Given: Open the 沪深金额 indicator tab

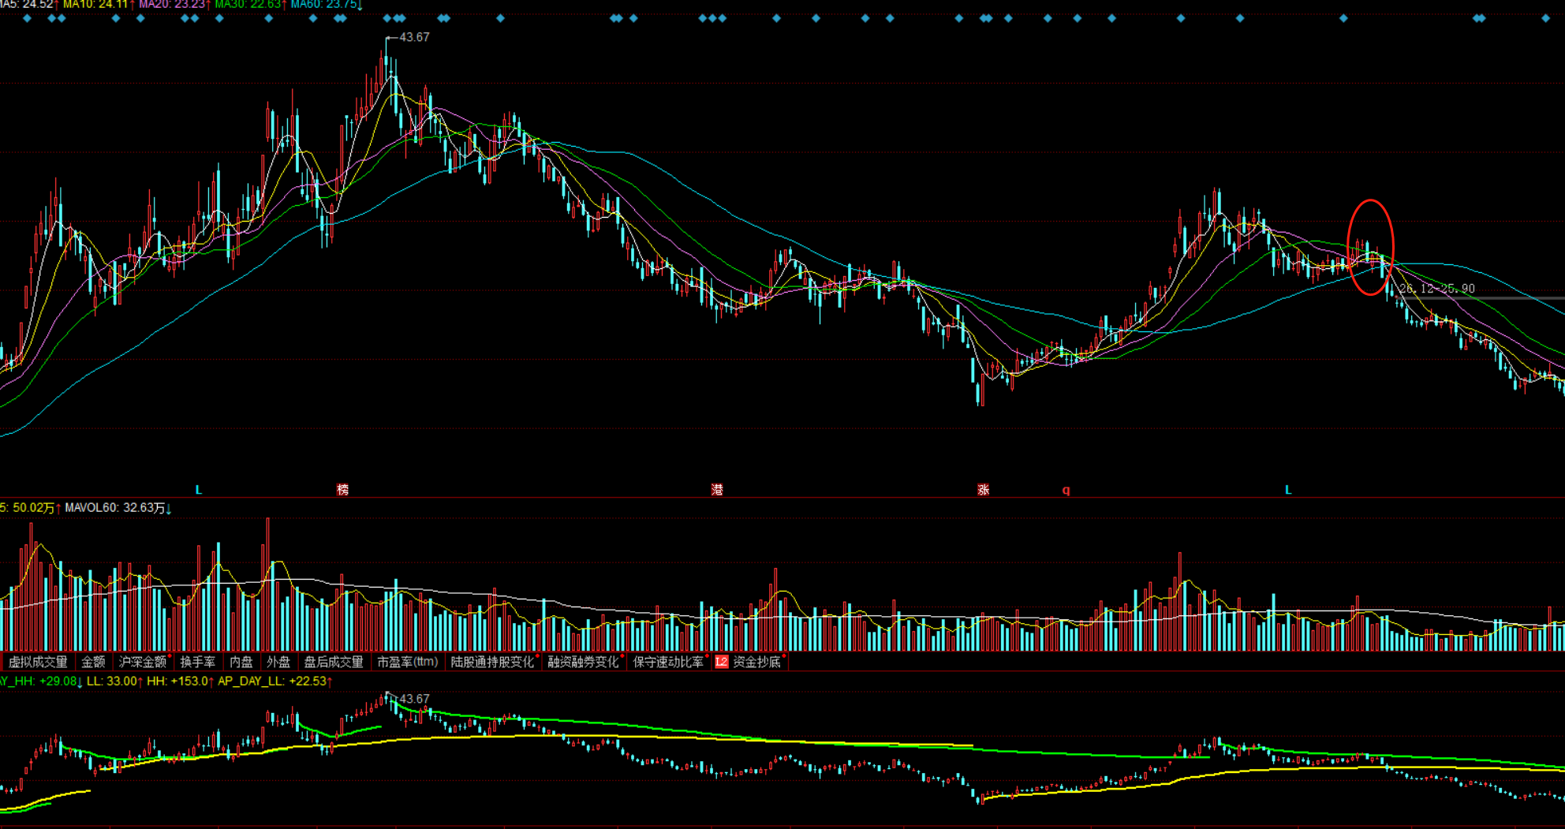Looking at the screenshot, I should pyautogui.click(x=142, y=662).
